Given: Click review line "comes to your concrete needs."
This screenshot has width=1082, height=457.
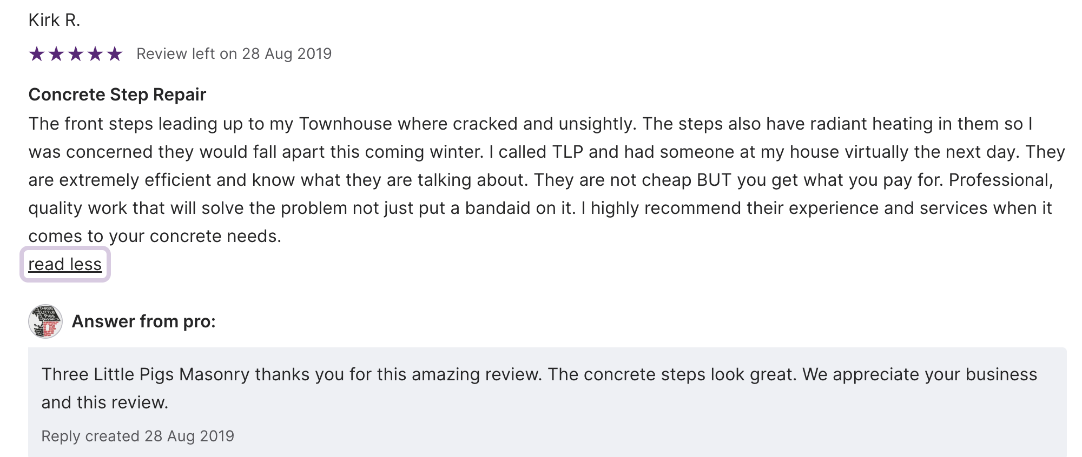Looking at the screenshot, I should [155, 237].
